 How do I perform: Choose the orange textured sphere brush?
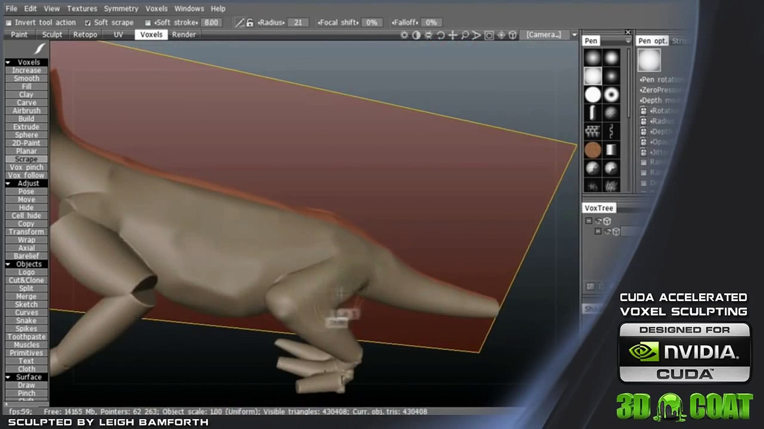[x=592, y=150]
